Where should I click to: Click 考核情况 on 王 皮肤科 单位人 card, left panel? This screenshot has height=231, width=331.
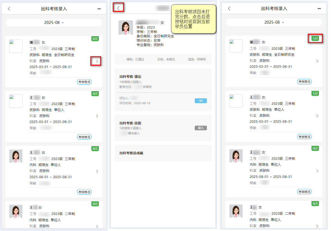click(x=84, y=137)
